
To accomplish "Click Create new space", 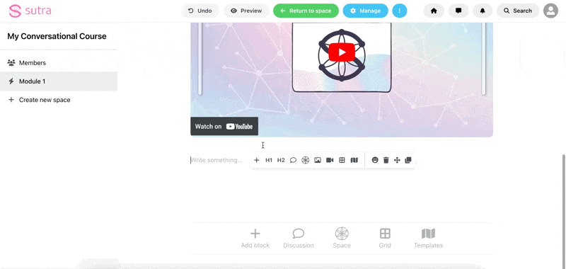I will pyautogui.click(x=59, y=100).
